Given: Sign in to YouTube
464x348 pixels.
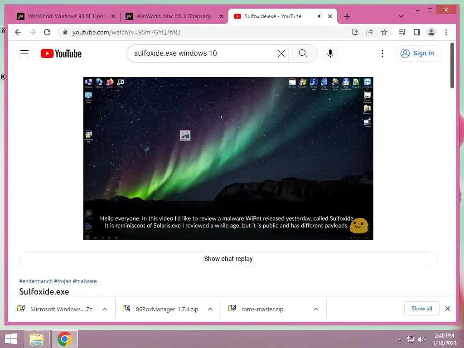Looking at the screenshot, I should tap(417, 53).
